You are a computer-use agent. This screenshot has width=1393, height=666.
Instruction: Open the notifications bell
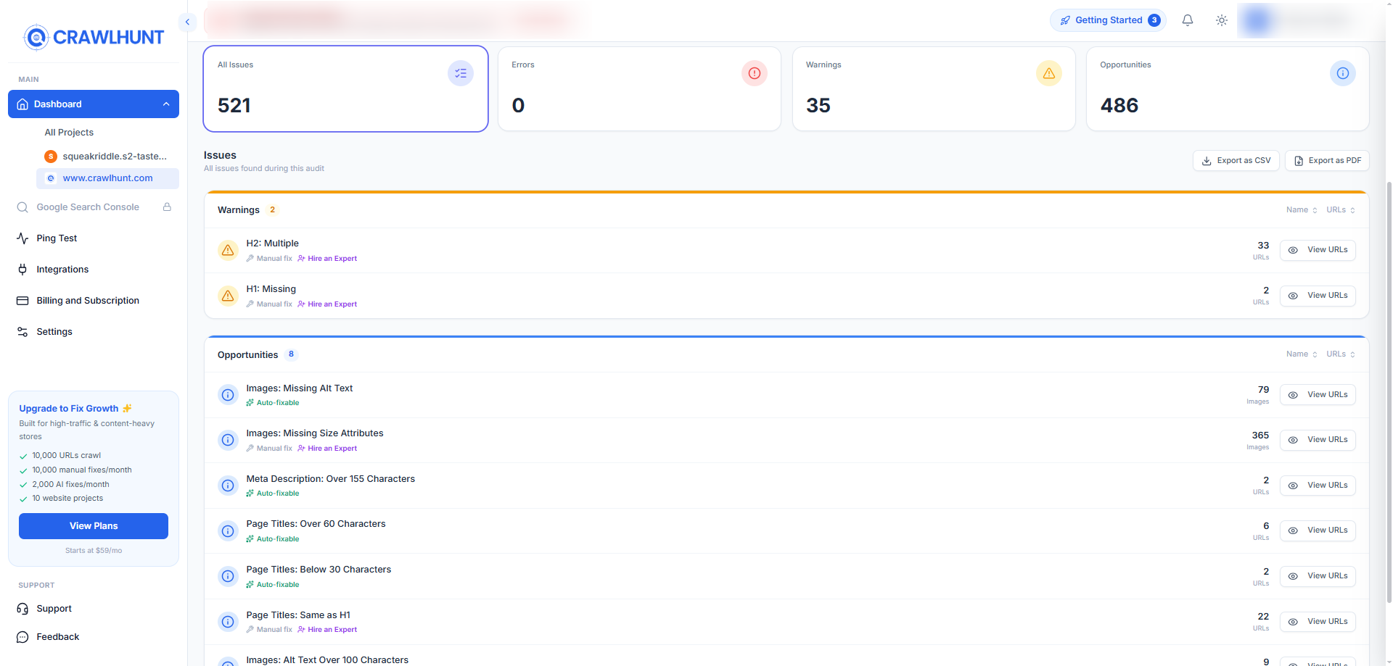tap(1188, 20)
